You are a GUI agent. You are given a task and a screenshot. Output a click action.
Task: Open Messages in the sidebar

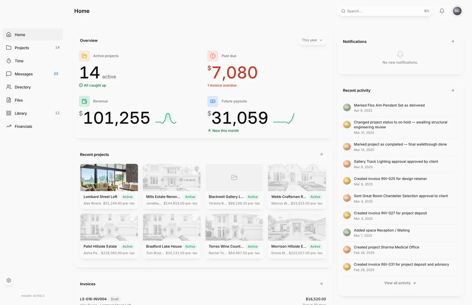tap(33, 74)
